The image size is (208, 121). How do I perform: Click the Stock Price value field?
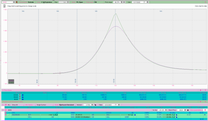tap(181, 110)
